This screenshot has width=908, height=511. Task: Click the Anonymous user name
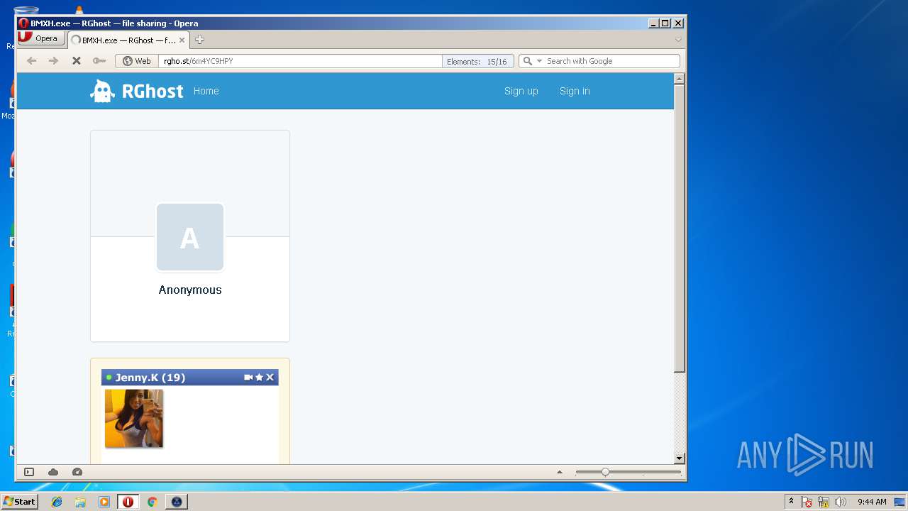[x=190, y=290]
